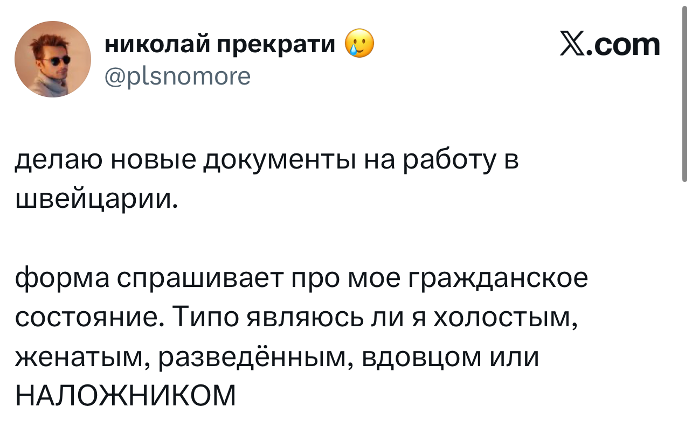Open the author's profile picture
The width and height of the screenshot is (692, 442).
(x=53, y=59)
